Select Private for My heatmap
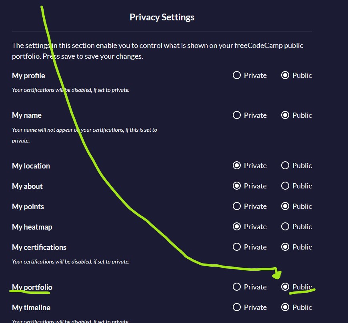348x323 pixels. pyautogui.click(x=236, y=227)
